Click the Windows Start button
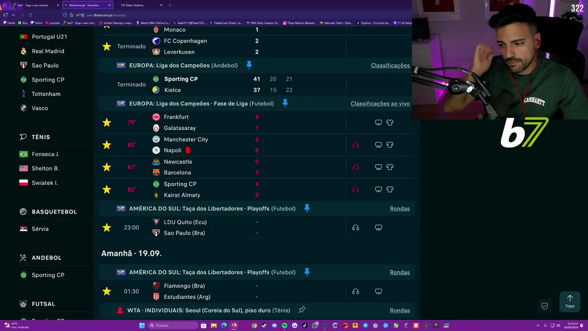The image size is (588, 331). click(x=142, y=325)
